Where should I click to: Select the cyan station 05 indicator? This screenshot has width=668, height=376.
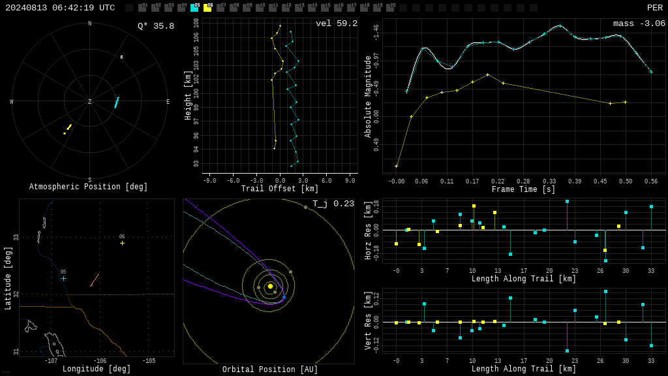tap(194, 8)
